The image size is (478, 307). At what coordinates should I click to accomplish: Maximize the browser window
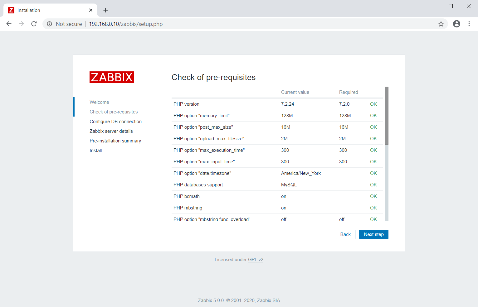(451, 6)
